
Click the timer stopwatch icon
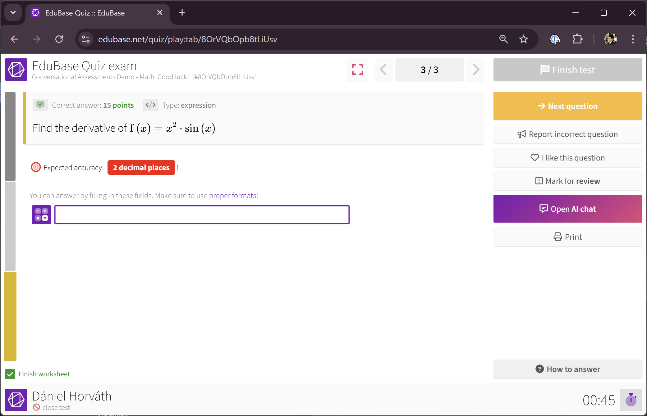click(x=631, y=400)
